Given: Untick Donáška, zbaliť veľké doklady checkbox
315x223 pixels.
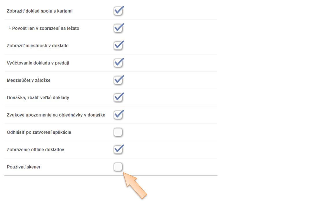Looking at the screenshot, I should [118, 98].
